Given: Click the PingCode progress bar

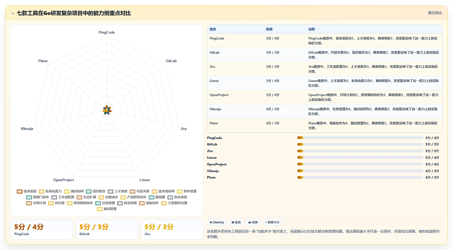Looking at the screenshot, I should (x=360, y=138).
